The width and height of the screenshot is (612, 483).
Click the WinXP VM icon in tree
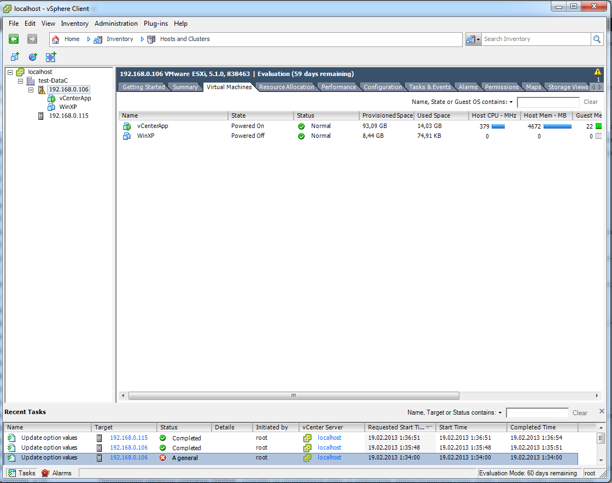coord(51,107)
